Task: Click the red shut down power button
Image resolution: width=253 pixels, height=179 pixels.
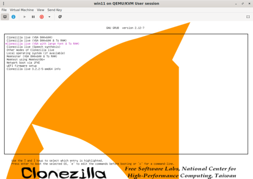Action: coord(42,17)
